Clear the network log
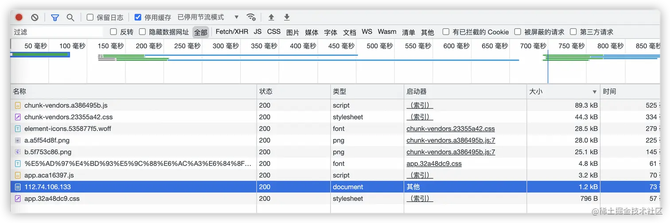 point(35,17)
